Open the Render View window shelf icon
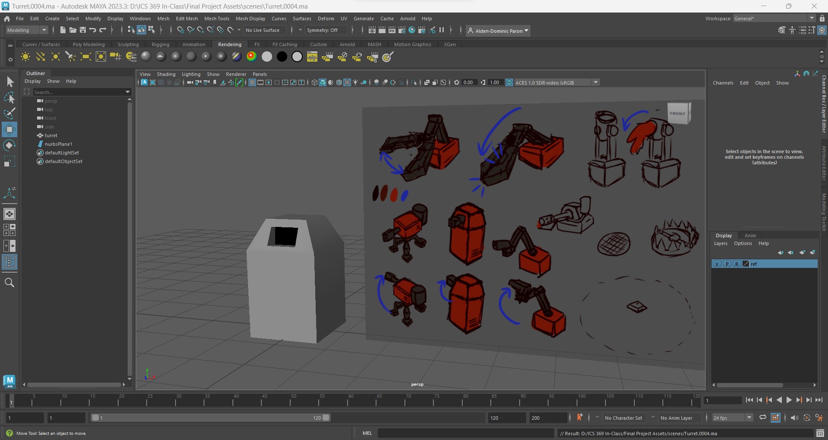 click(x=312, y=57)
